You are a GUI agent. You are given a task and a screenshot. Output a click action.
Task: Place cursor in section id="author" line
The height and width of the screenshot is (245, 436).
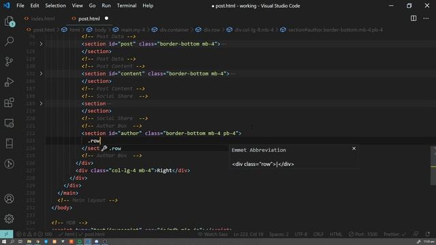pos(161,133)
